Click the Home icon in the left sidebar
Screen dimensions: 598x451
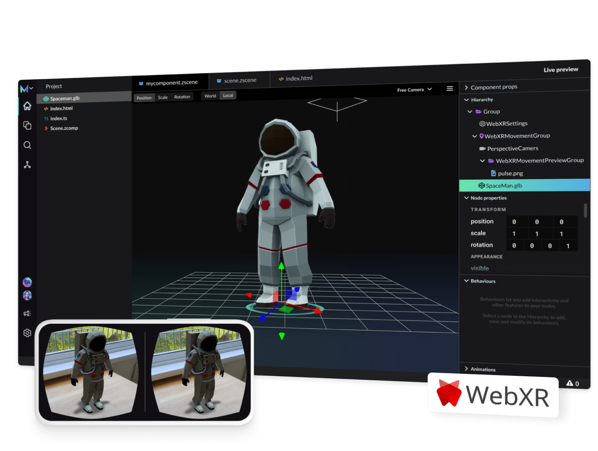point(27,106)
